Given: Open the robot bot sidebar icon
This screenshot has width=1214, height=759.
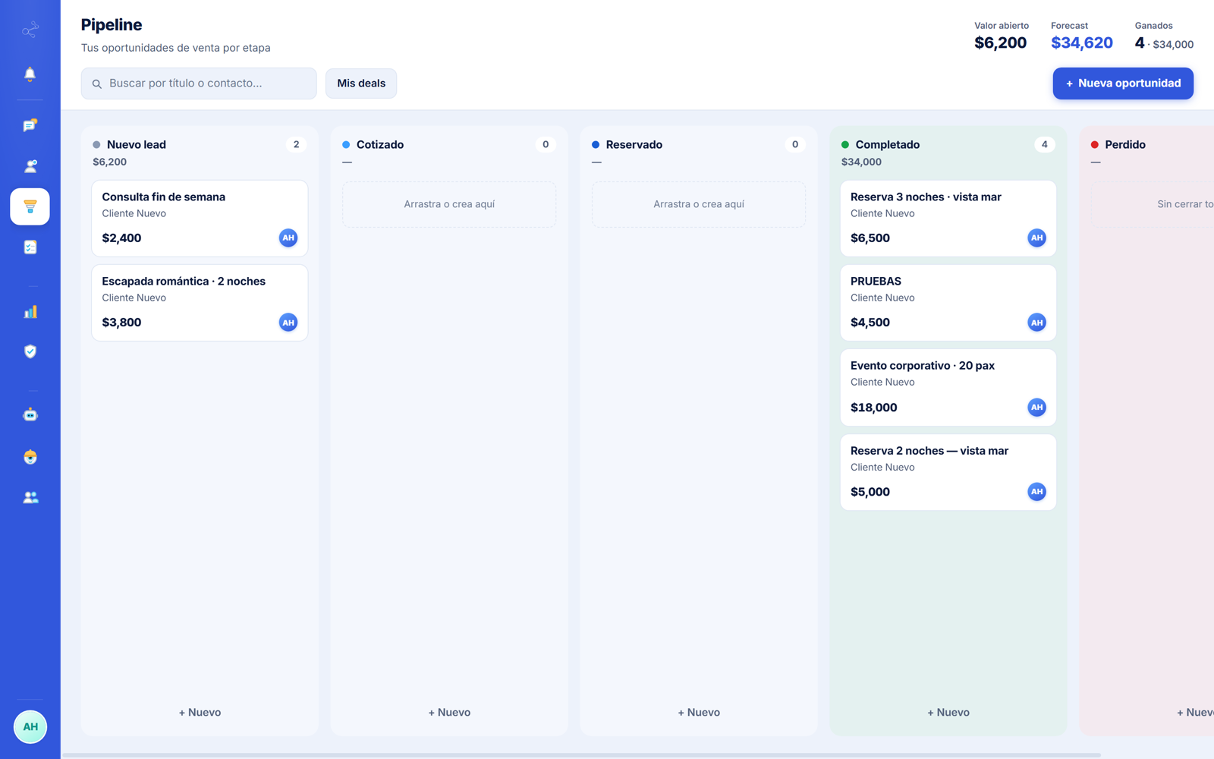Looking at the screenshot, I should (30, 414).
